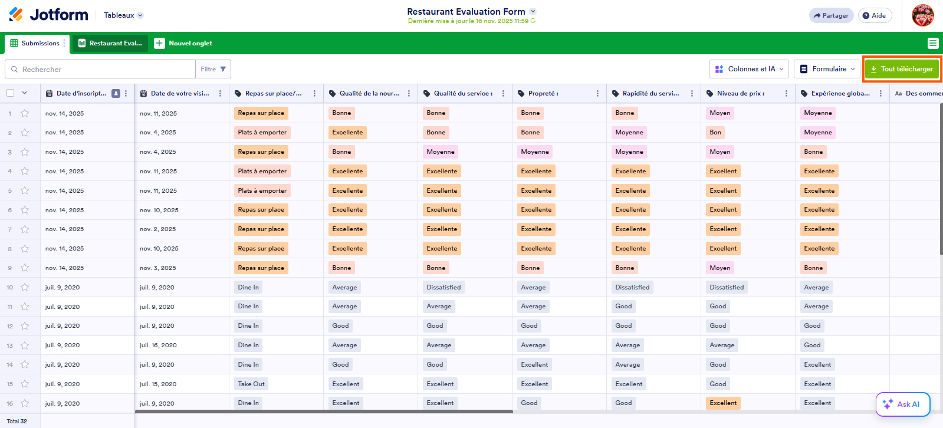
Task: Open Date de votre visite column menu
Action: [x=220, y=94]
